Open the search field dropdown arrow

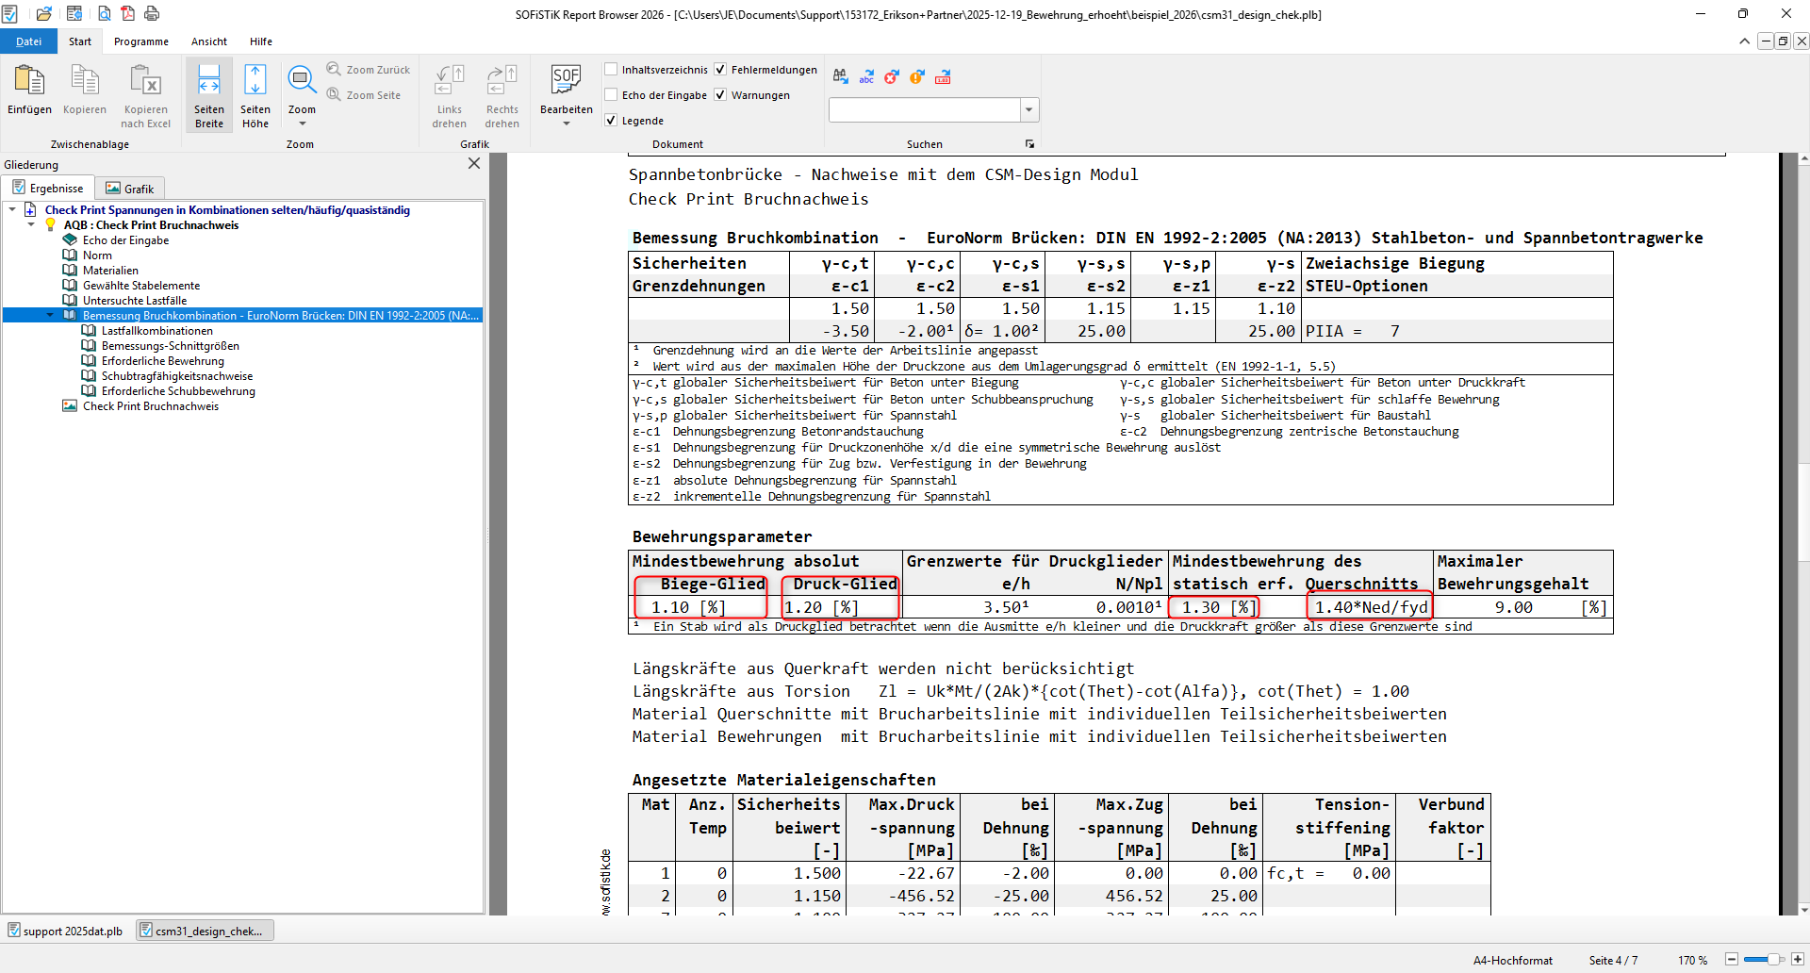(x=1028, y=110)
